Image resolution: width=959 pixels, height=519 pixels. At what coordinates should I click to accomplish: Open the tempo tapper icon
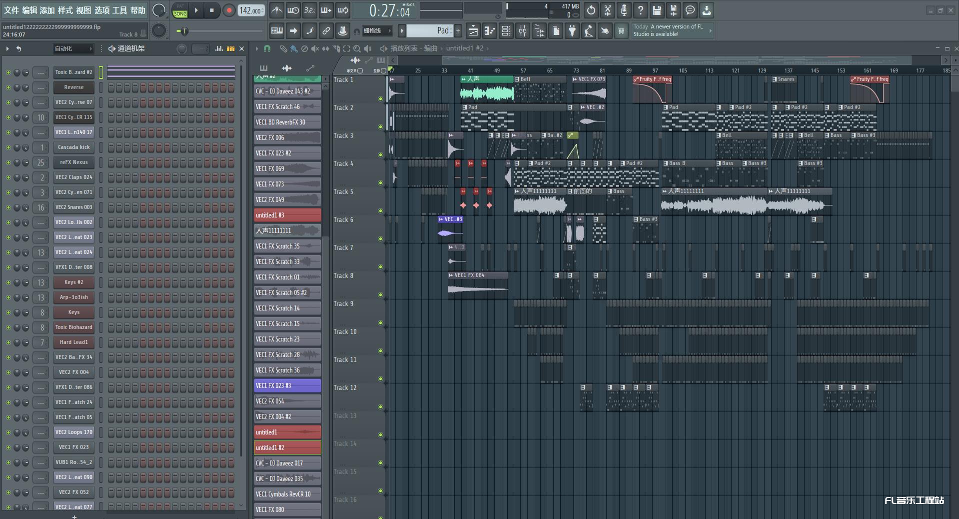tap(588, 31)
